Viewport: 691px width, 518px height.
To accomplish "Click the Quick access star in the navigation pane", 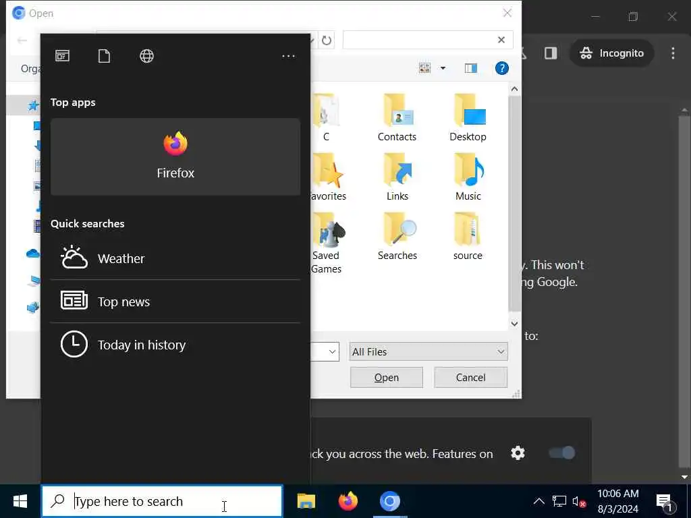I will (32, 105).
